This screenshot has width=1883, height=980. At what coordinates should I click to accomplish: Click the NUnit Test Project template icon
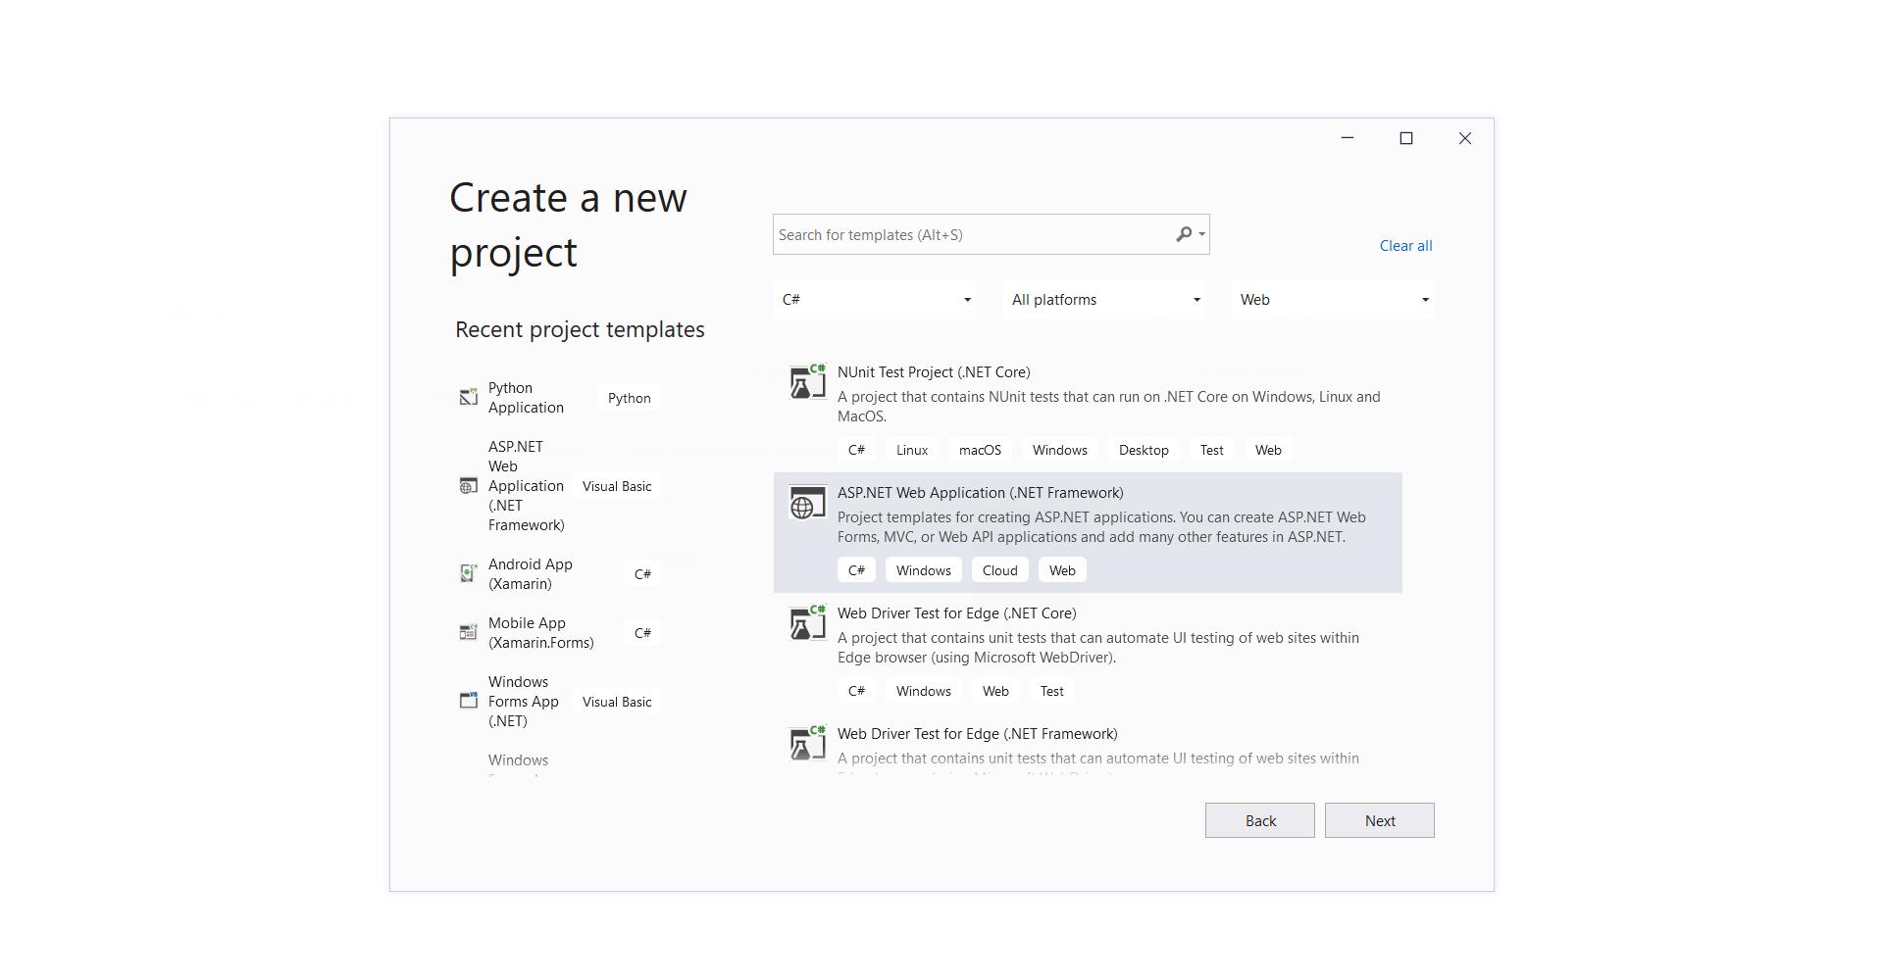click(807, 382)
